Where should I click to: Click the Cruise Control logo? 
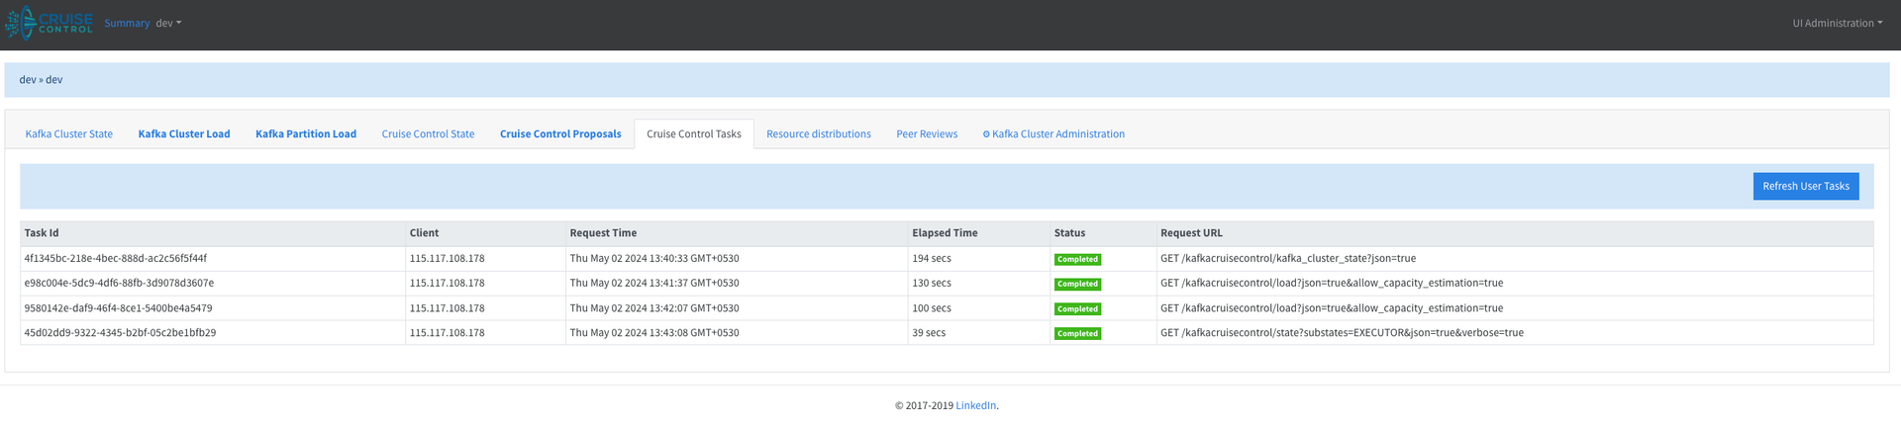[50, 22]
